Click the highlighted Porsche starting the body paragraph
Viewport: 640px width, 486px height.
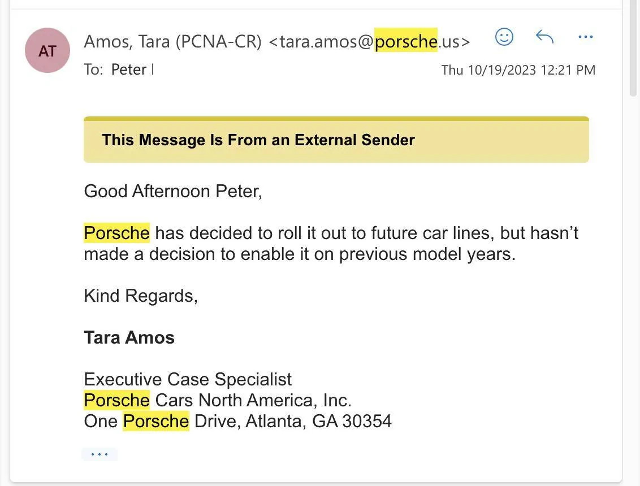click(x=116, y=233)
